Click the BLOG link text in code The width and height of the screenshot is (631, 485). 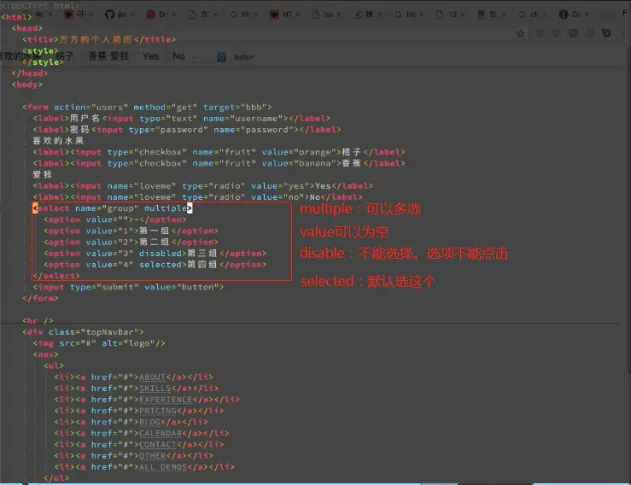coord(149,422)
